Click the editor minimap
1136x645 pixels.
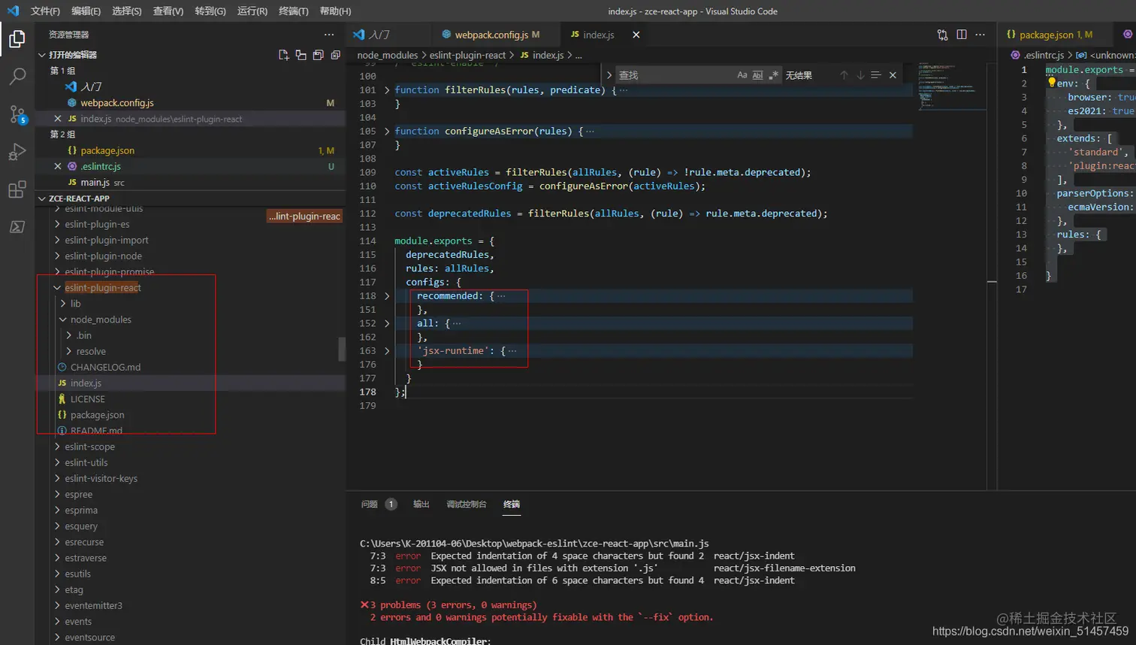tap(948, 86)
